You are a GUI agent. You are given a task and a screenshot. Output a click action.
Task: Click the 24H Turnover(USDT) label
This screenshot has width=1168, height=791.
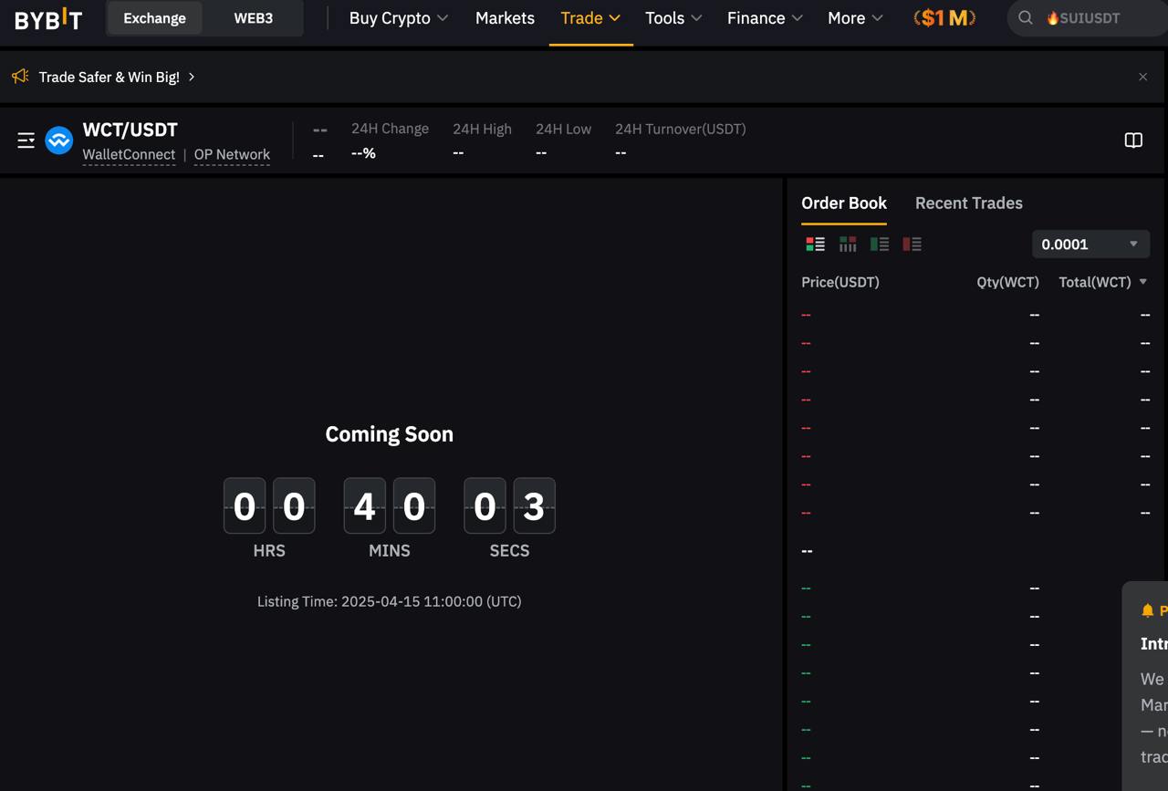click(681, 129)
